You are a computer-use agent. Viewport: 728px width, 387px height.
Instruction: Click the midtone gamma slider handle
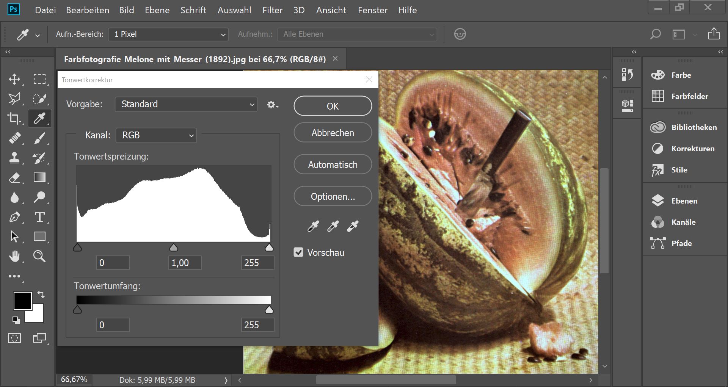pos(174,248)
